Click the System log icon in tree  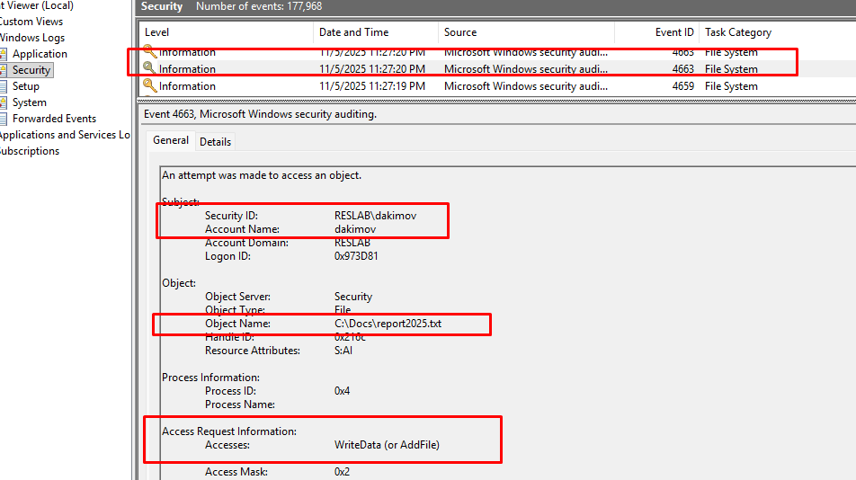[x=4, y=102]
